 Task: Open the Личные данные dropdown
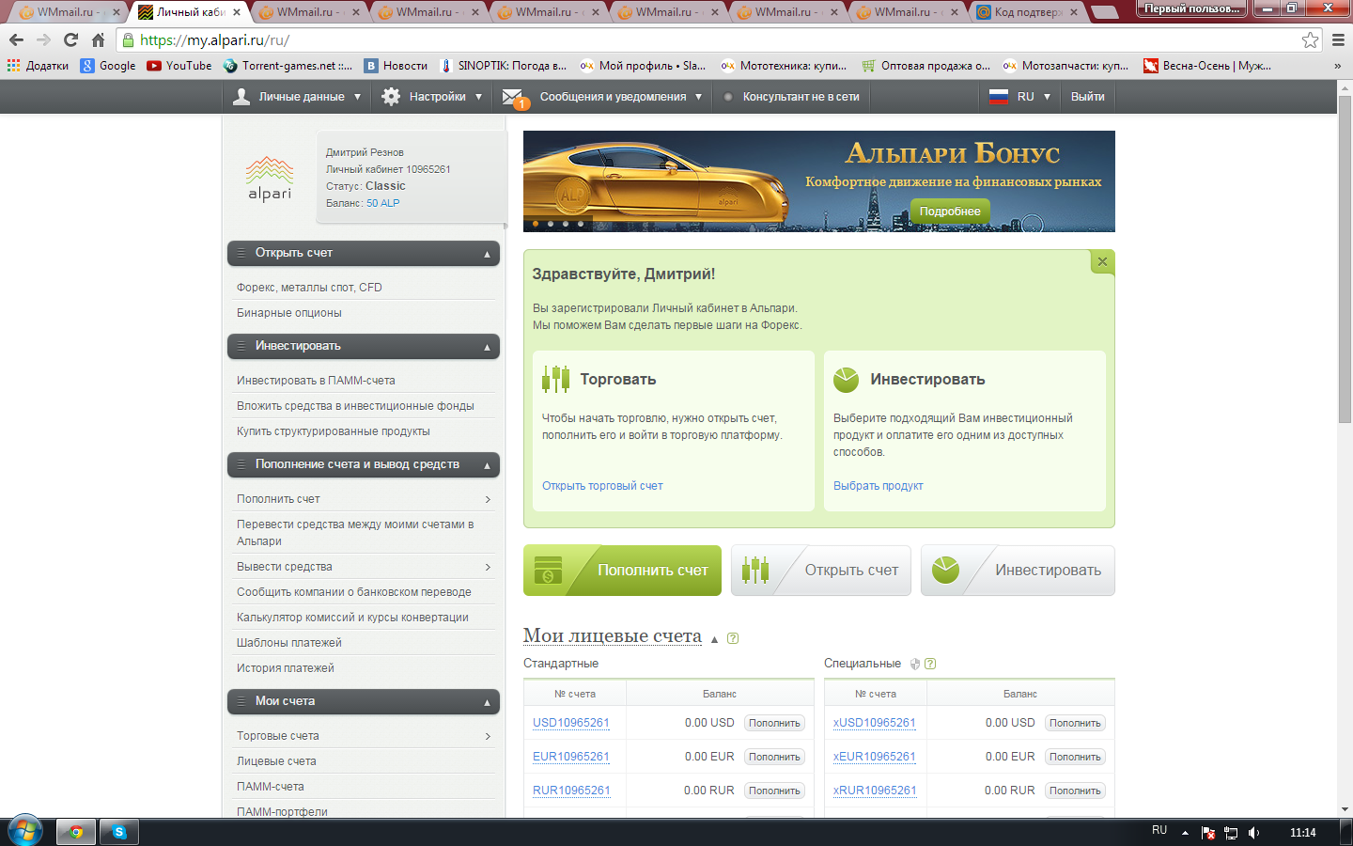(297, 97)
